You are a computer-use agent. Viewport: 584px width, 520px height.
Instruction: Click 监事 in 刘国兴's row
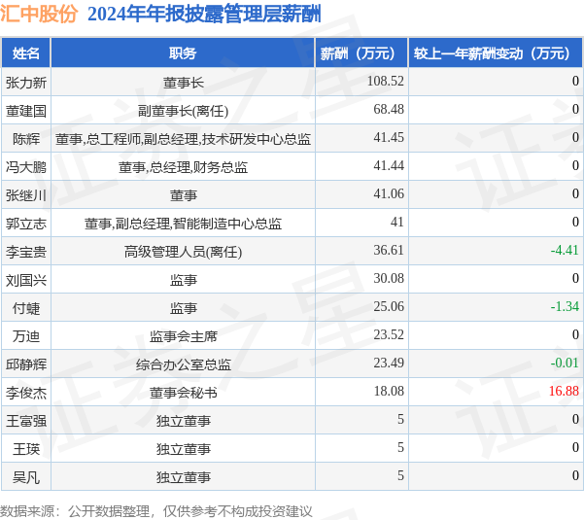183,280
